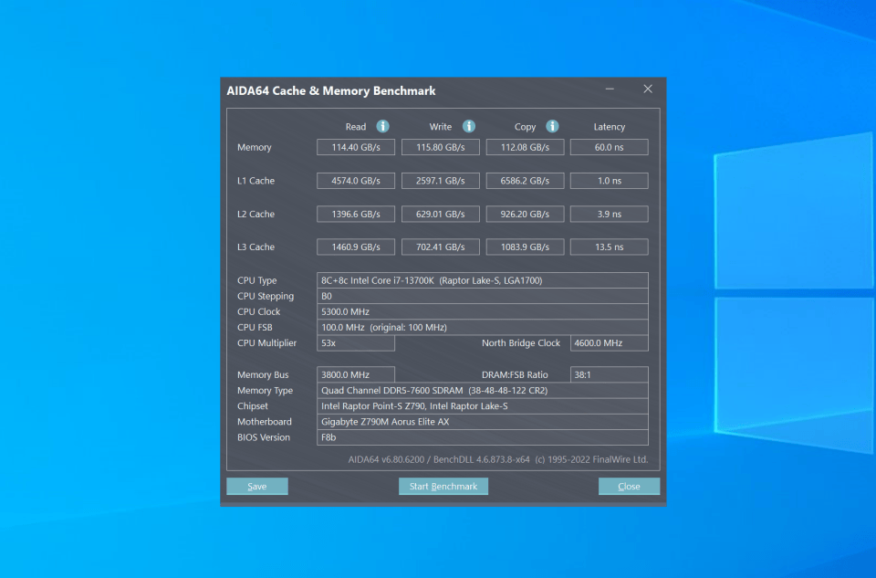The height and width of the screenshot is (578, 876).
Task: Select the Memory Read value field
Action: pyautogui.click(x=356, y=147)
